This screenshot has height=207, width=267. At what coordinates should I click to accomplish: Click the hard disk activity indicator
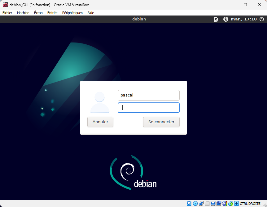pos(189,203)
